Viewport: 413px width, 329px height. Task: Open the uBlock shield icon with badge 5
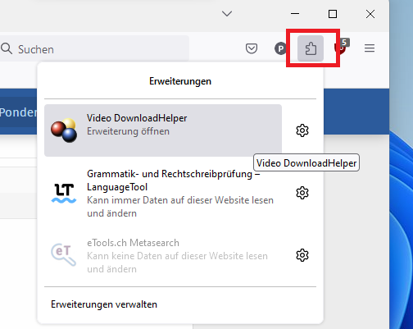[x=342, y=47]
